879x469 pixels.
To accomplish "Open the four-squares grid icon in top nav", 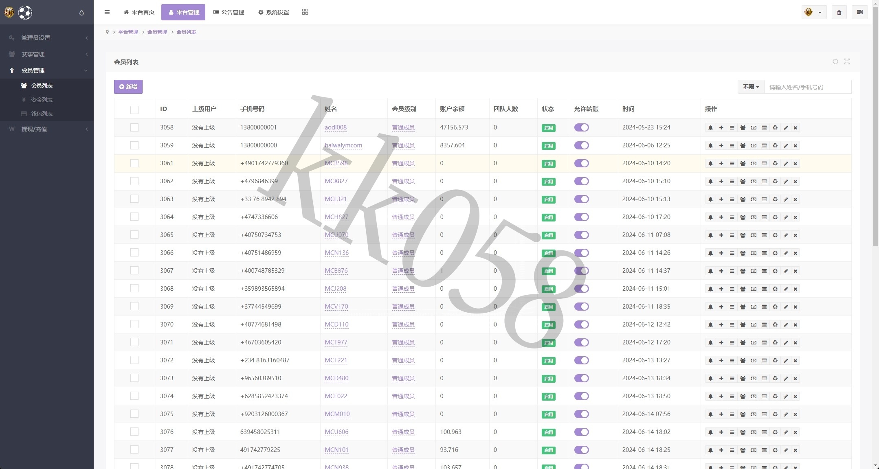I will click(x=305, y=12).
